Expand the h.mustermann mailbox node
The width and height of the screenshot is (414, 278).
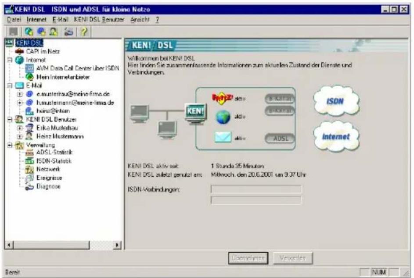[20, 103]
